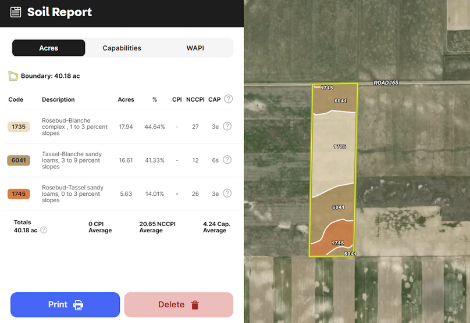Switch to the Capabilities tab
This screenshot has width=470, height=323.
tap(122, 48)
